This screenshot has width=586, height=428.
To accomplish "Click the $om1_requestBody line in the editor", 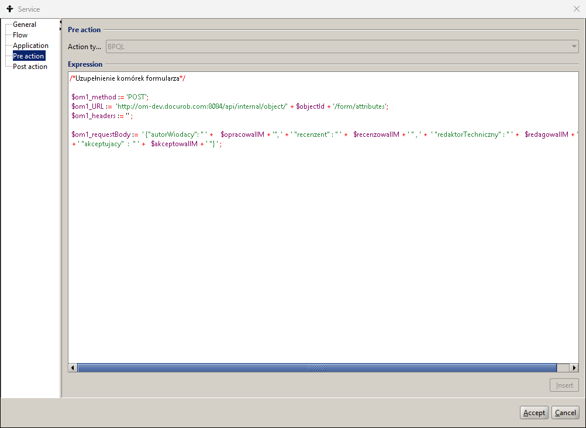I will tap(322, 134).
